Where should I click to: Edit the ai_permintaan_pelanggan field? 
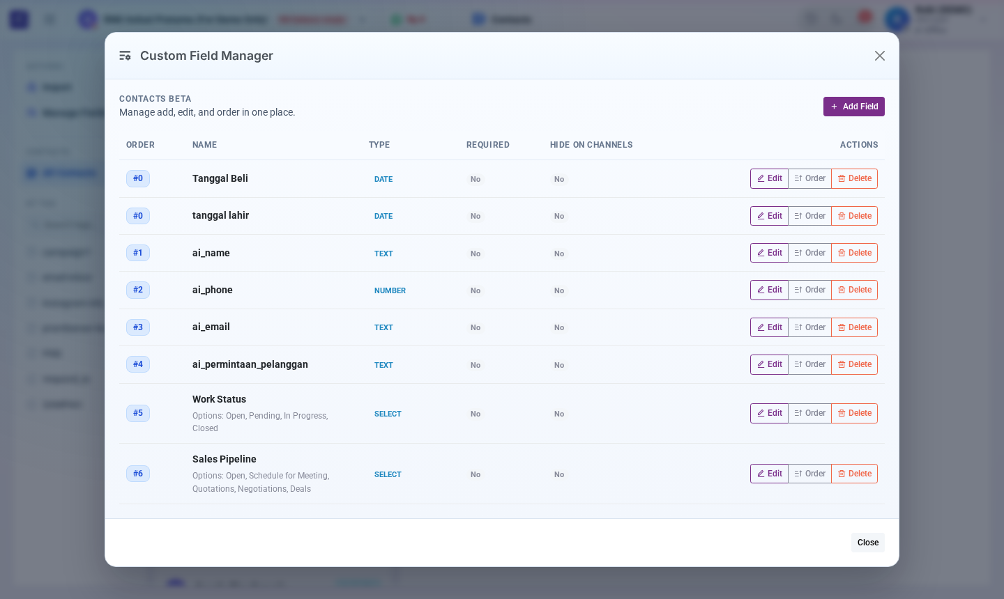click(x=769, y=364)
